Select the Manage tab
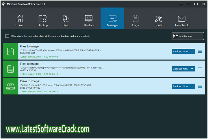This screenshot has width=208, height=139. pyautogui.click(x=112, y=18)
